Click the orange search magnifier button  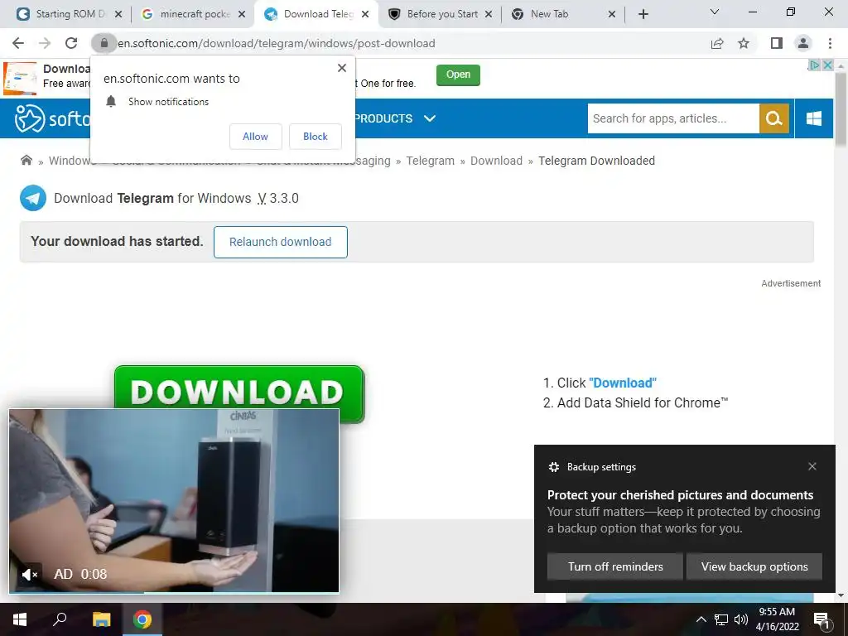click(774, 118)
